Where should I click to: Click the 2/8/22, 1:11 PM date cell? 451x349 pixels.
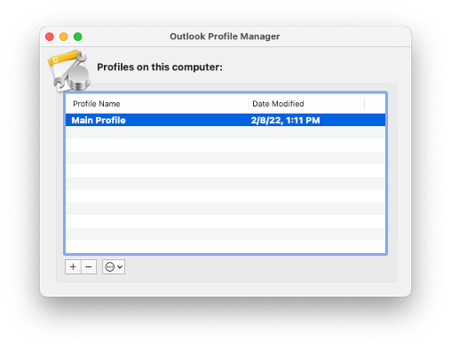click(x=285, y=120)
